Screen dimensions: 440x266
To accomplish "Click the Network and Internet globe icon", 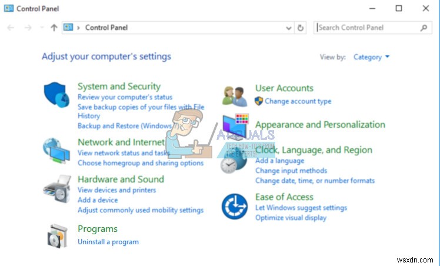I will (57, 151).
